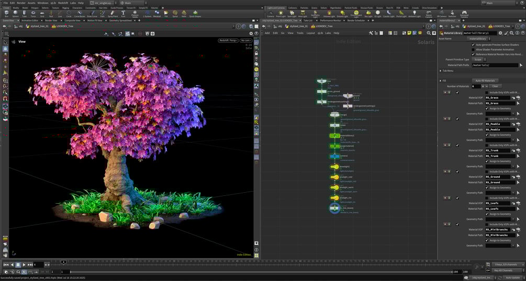
Task: Open the Render menu in the menu bar
Action: click(21, 3)
